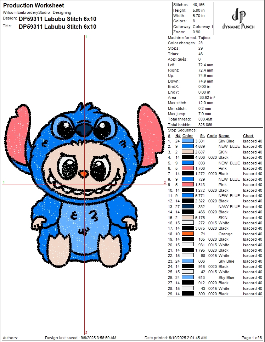Click the 'Name' column header
The width and height of the screenshot is (265, 342).
tap(224, 136)
